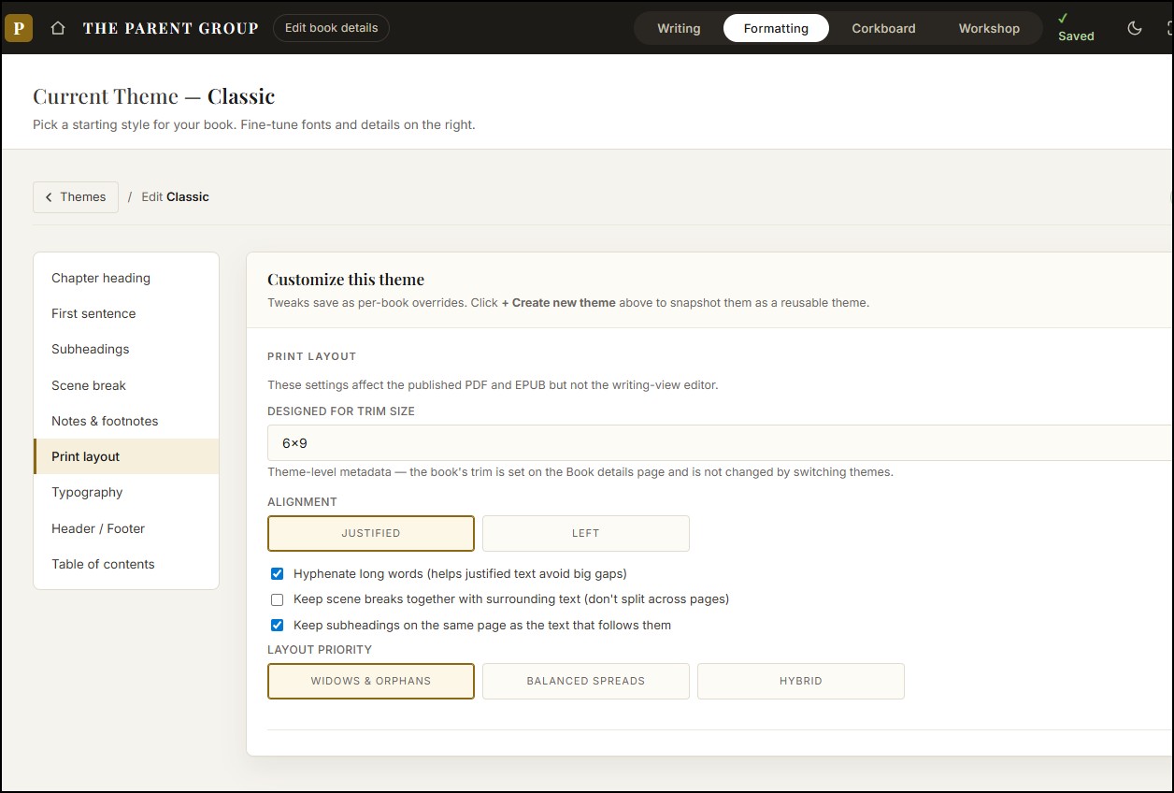Open Table of contents settings
The height and width of the screenshot is (793, 1174).
[126, 564]
